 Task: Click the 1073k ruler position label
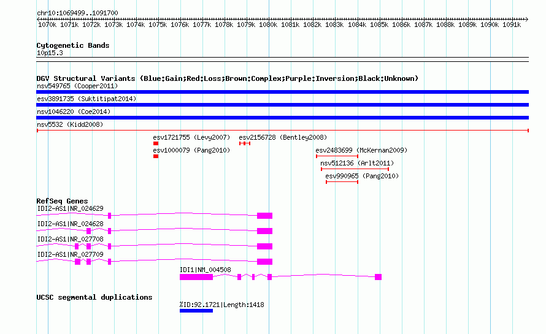coord(113,25)
